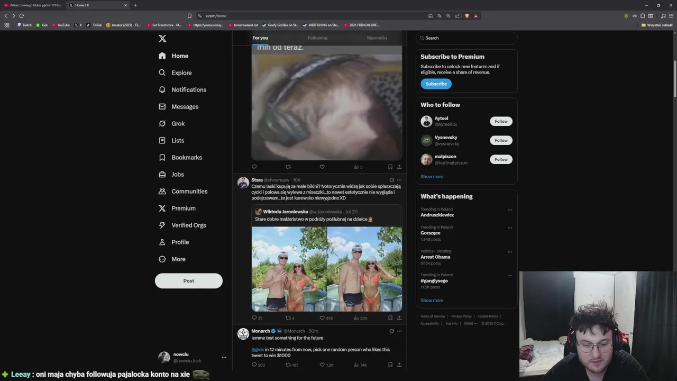Repost icon under the video post
677x381 pixels.
(288, 167)
